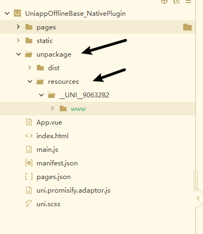The height and width of the screenshot is (234, 203).
Task: Open the manifest.json file
Action: pyautogui.click(x=57, y=163)
